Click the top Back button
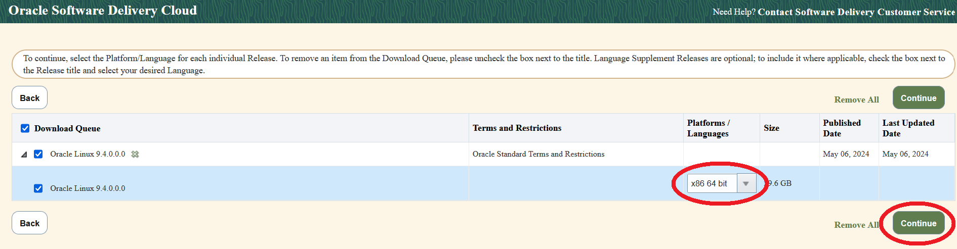Viewport: 957px width, 249px height. tap(29, 97)
